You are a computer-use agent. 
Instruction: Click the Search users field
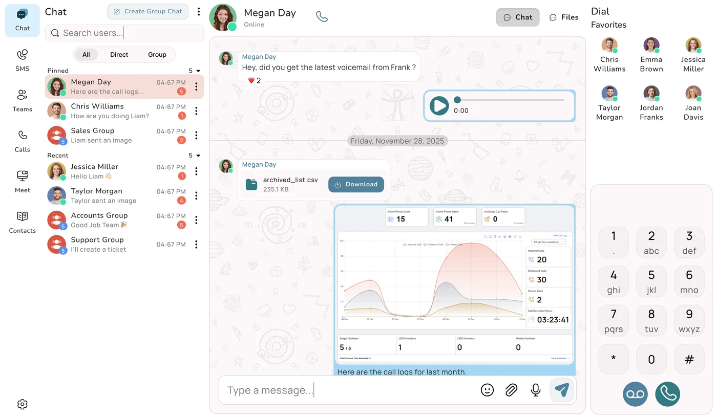pyautogui.click(x=124, y=33)
